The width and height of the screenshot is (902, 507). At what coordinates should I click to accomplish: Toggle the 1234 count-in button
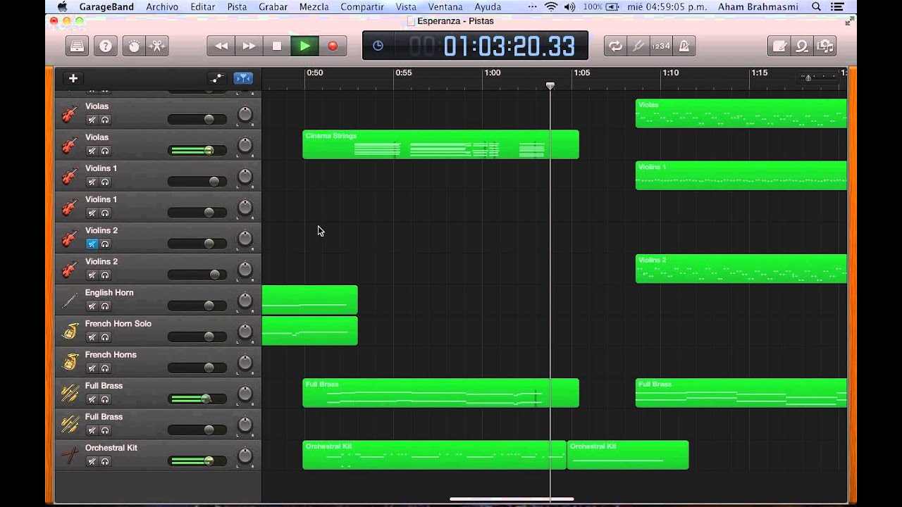(x=661, y=46)
